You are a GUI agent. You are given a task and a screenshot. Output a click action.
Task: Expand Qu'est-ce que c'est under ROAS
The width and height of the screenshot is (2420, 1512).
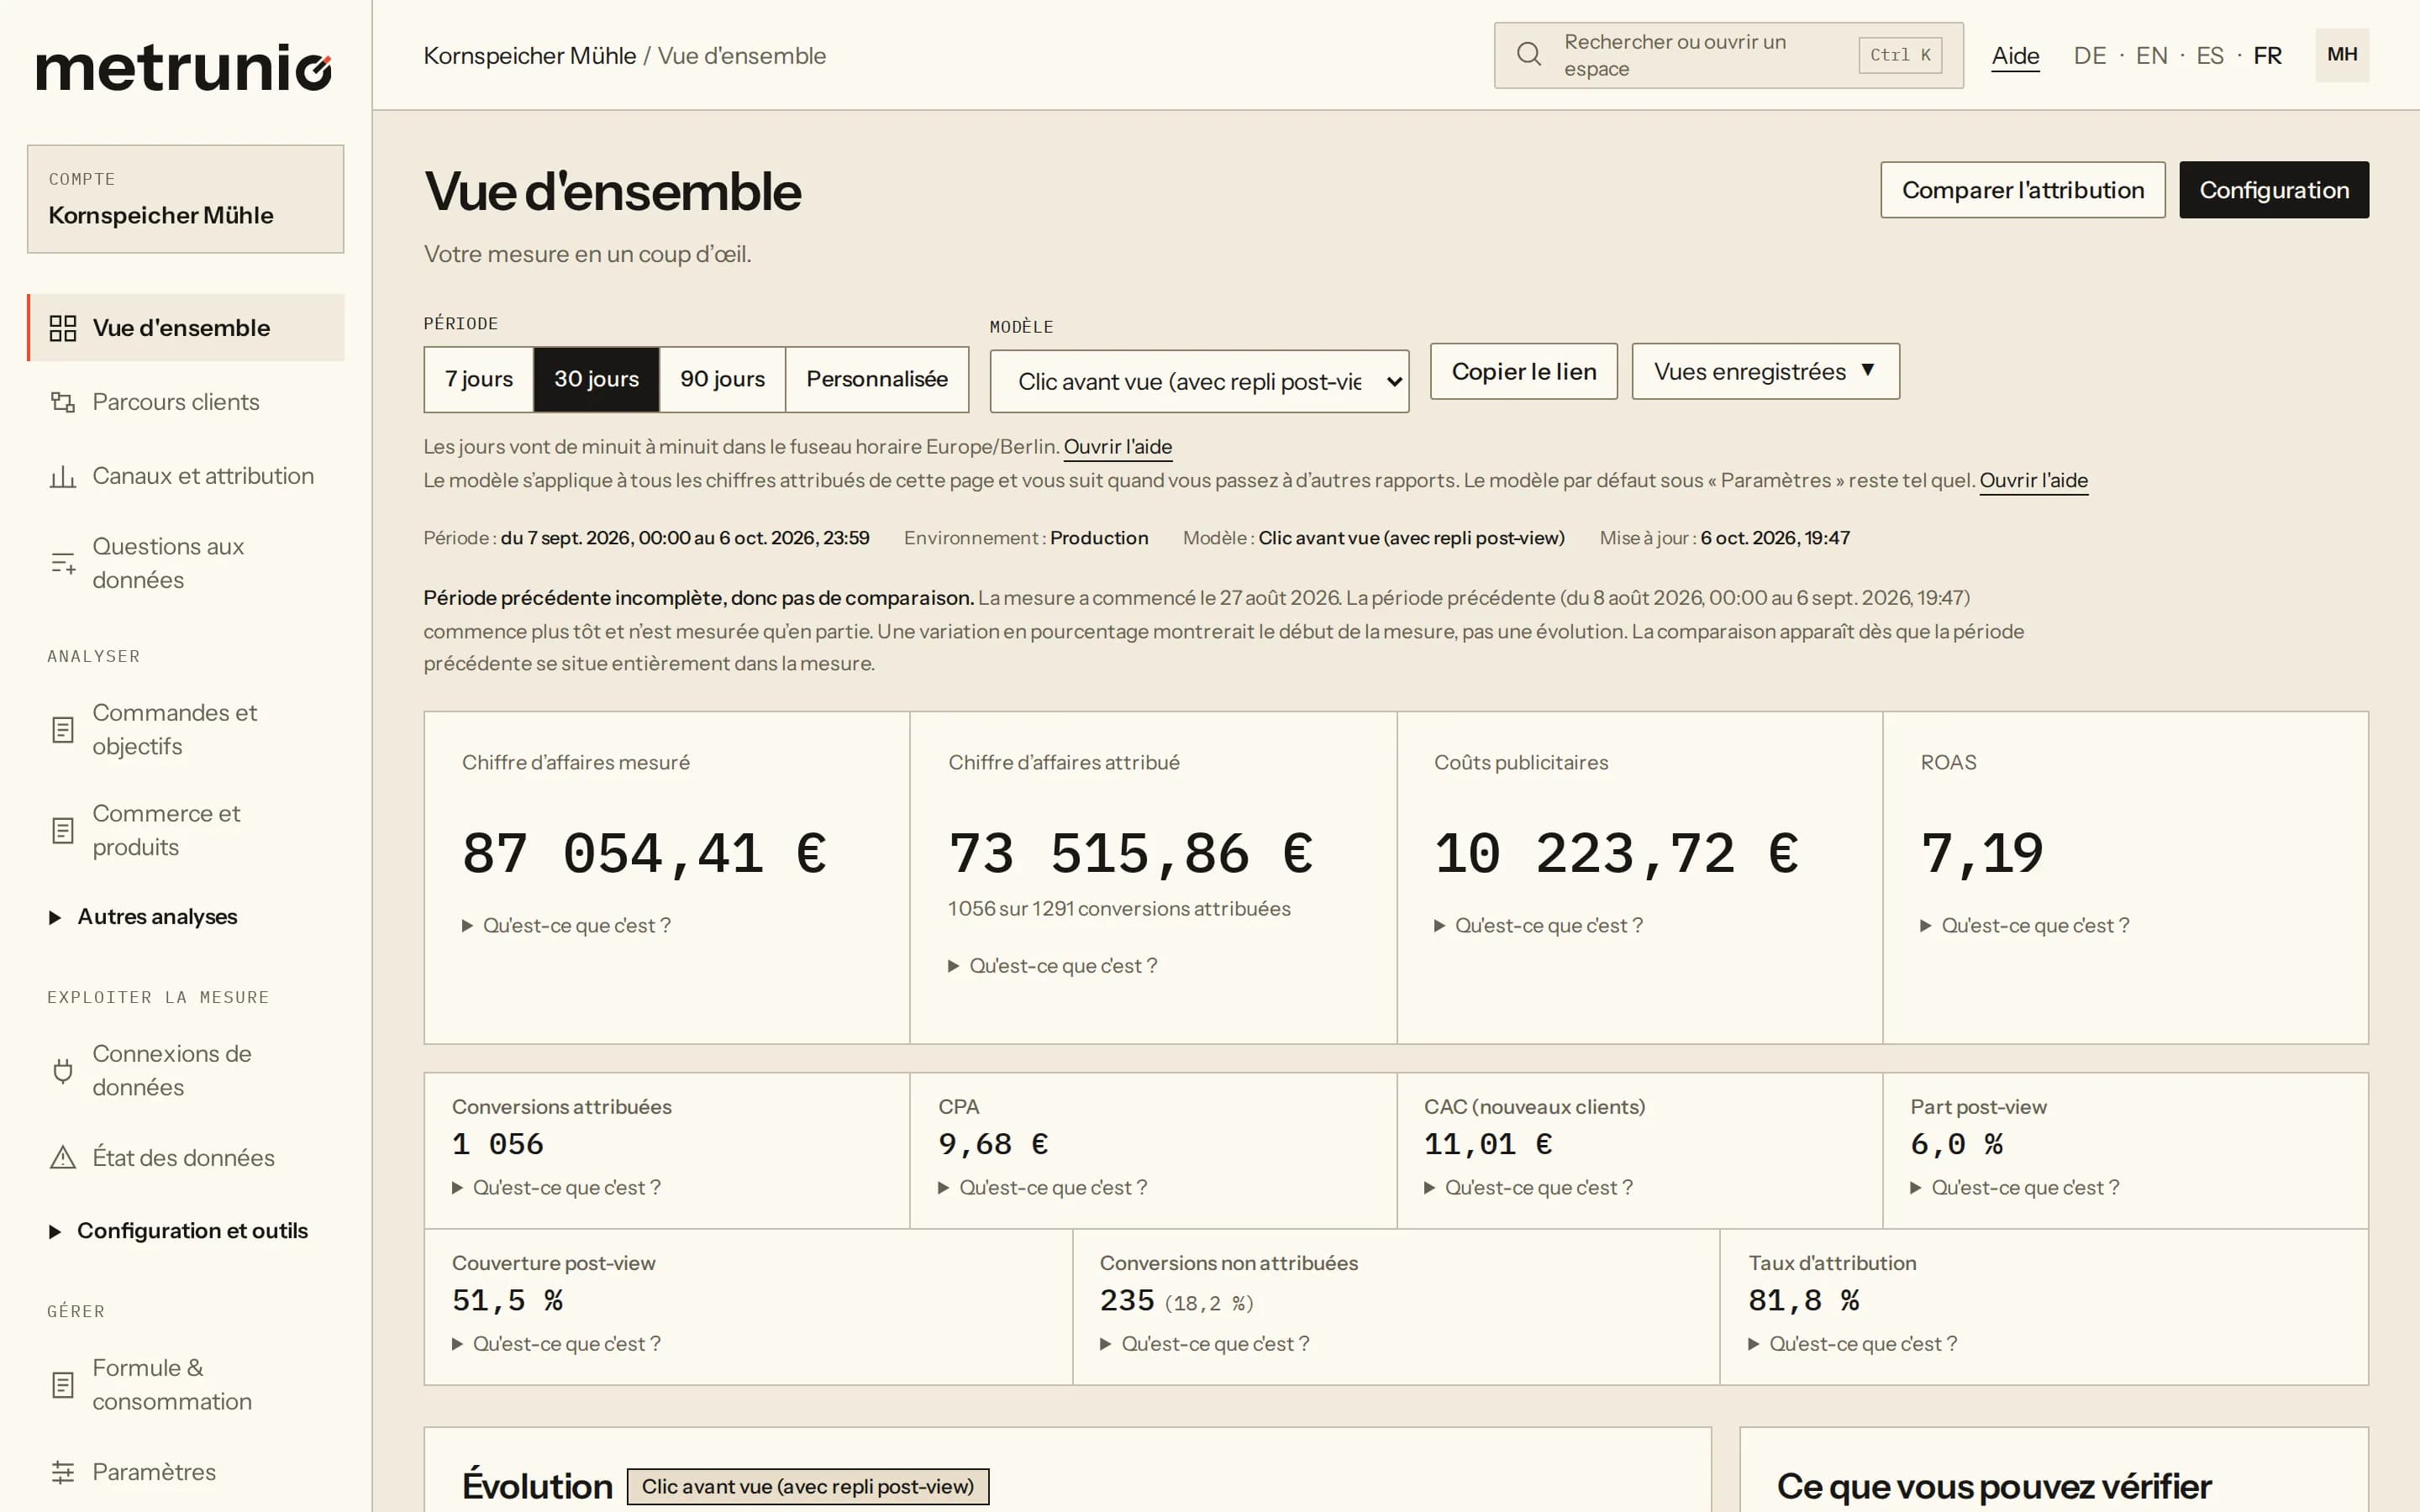(2024, 926)
